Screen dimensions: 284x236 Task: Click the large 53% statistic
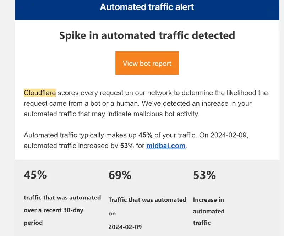click(204, 175)
